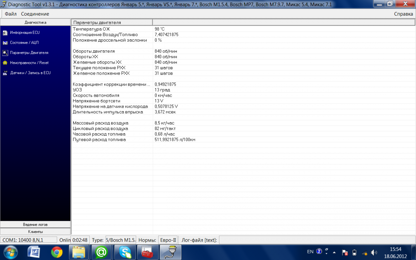Open the Файл menu
416x260 pixels.
(11, 14)
